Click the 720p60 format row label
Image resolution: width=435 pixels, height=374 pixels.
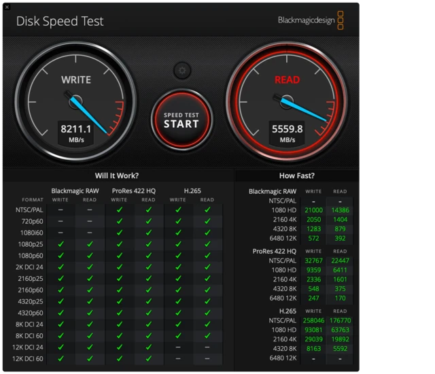click(x=32, y=222)
